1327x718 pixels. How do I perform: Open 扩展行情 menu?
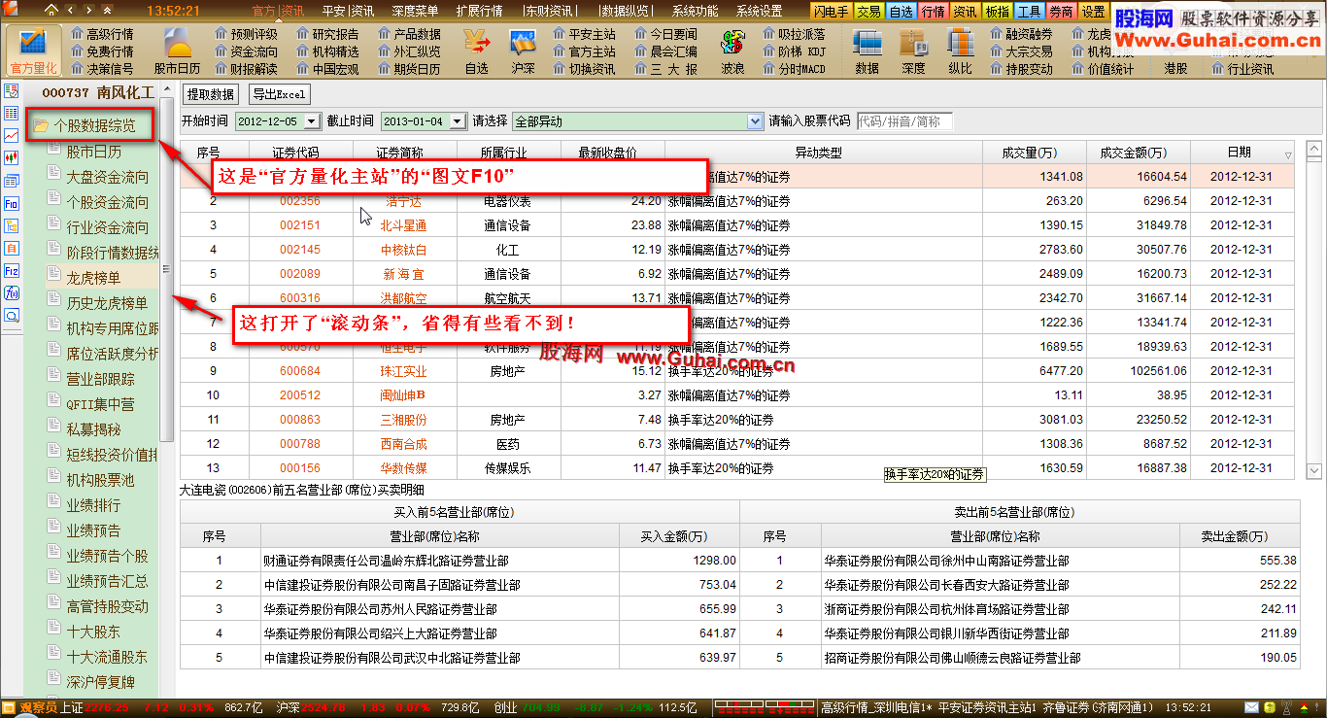(x=479, y=11)
